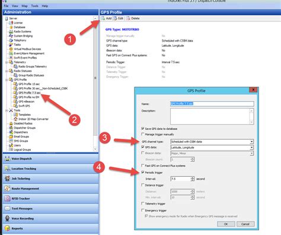
Task: Open Tasks node icon
Action: click(11, 45)
